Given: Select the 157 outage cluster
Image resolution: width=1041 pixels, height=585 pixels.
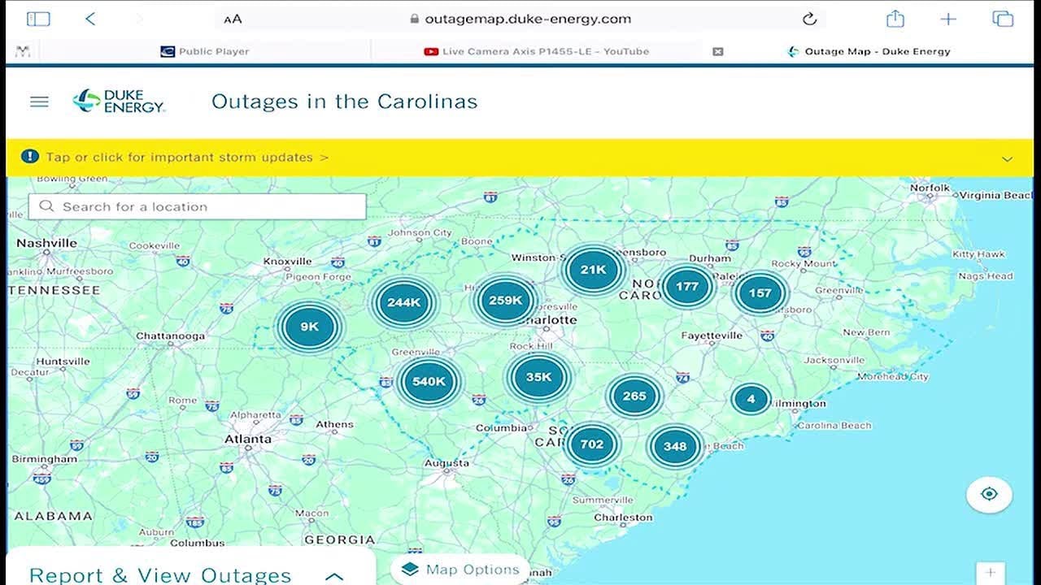Looking at the screenshot, I should click(760, 292).
